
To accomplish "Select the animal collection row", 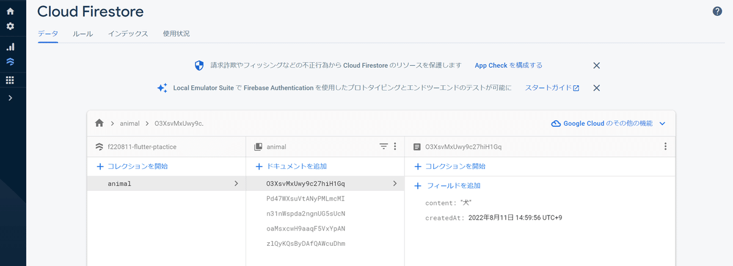I will tap(166, 183).
